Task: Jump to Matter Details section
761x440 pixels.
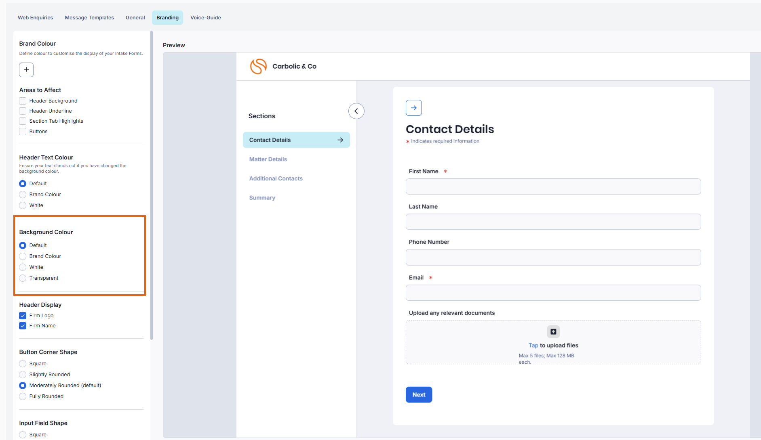Action: pos(268,159)
